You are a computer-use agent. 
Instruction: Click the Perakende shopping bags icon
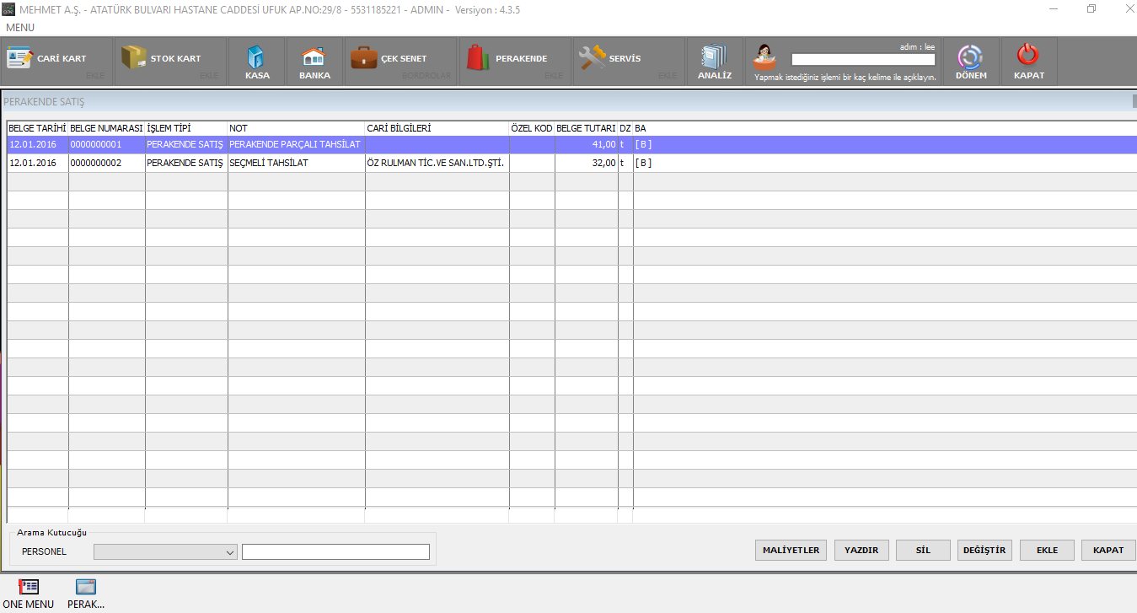[478, 58]
